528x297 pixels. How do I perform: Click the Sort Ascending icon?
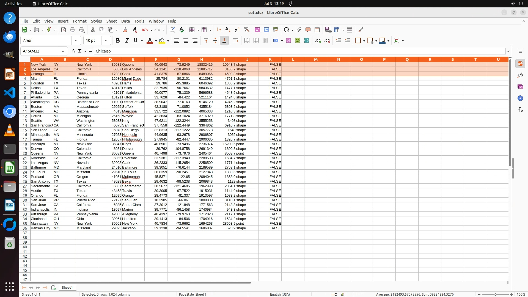(228, 30)
